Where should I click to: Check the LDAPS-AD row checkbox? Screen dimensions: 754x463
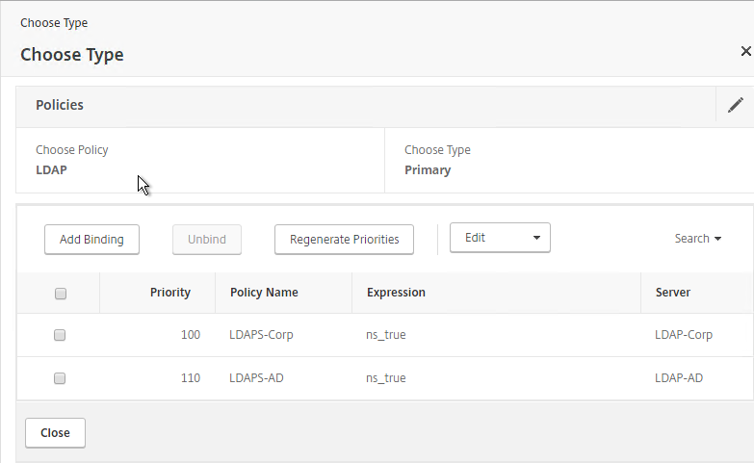coord(60,378)
